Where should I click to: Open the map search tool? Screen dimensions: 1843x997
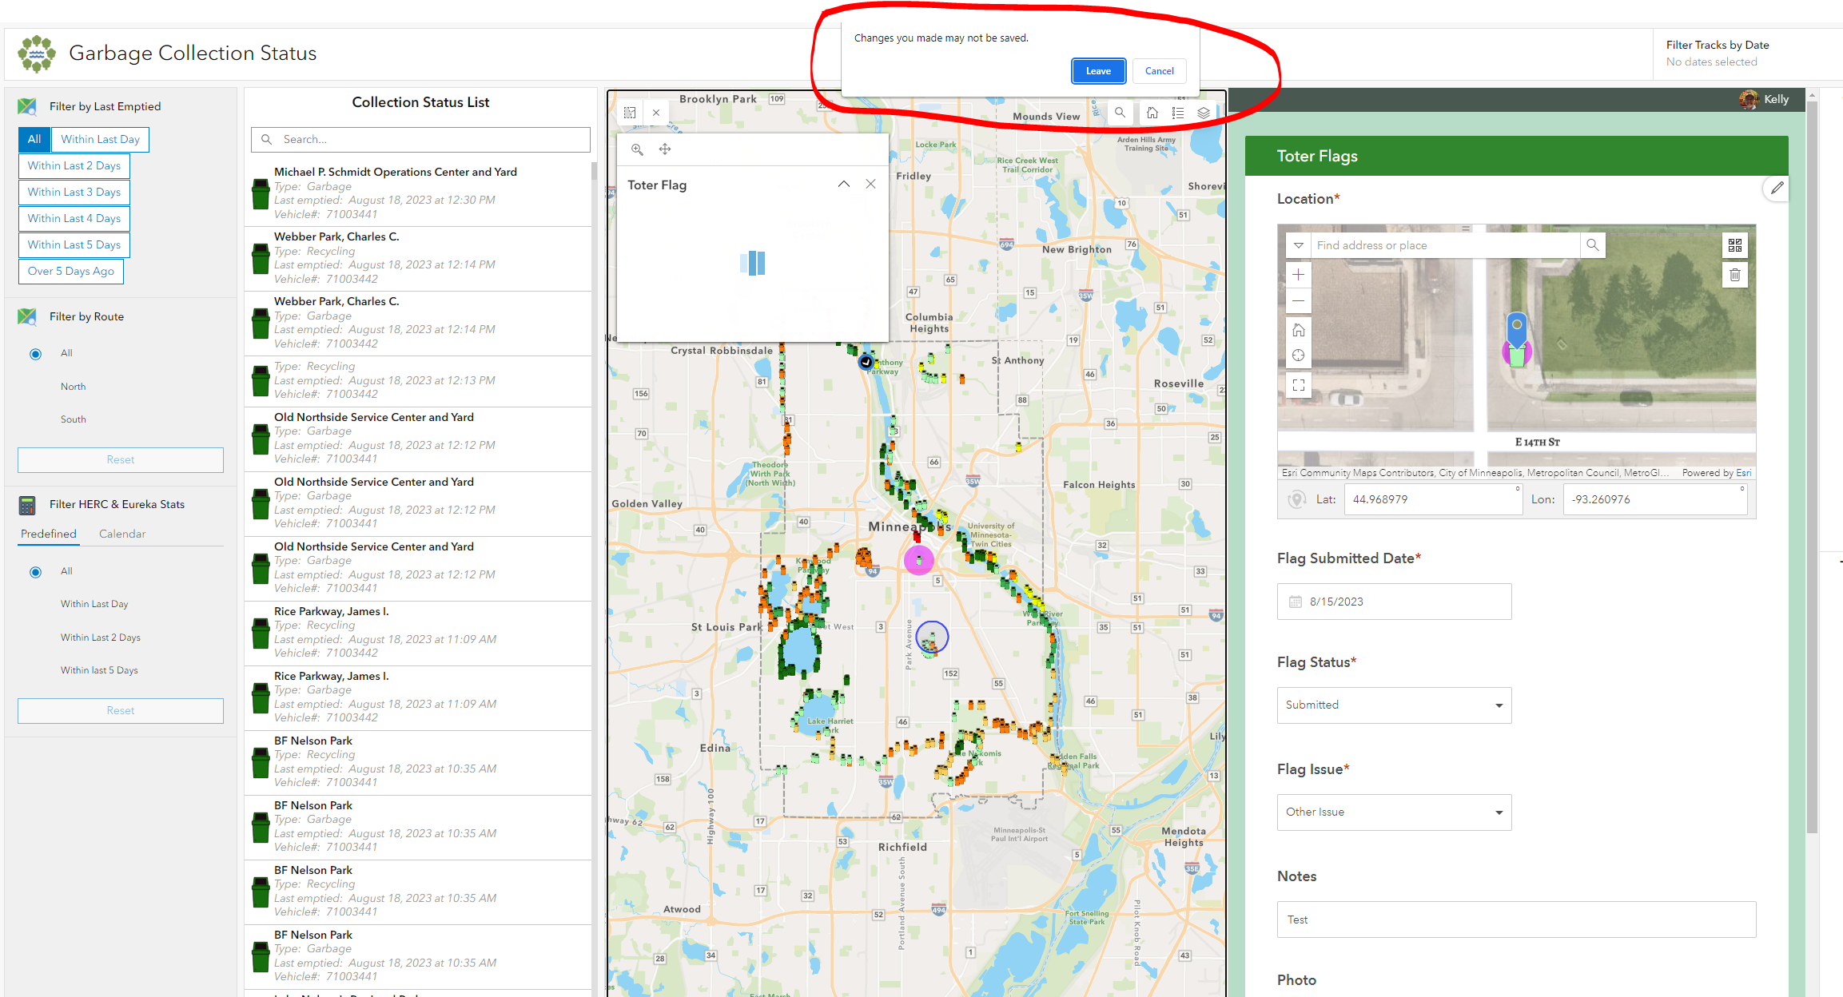click(x=1120, y=113)
